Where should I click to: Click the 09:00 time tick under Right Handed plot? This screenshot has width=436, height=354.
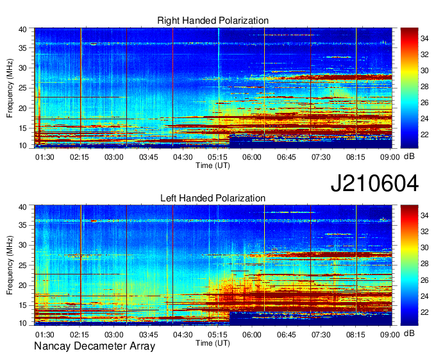[x=390, y=157]
